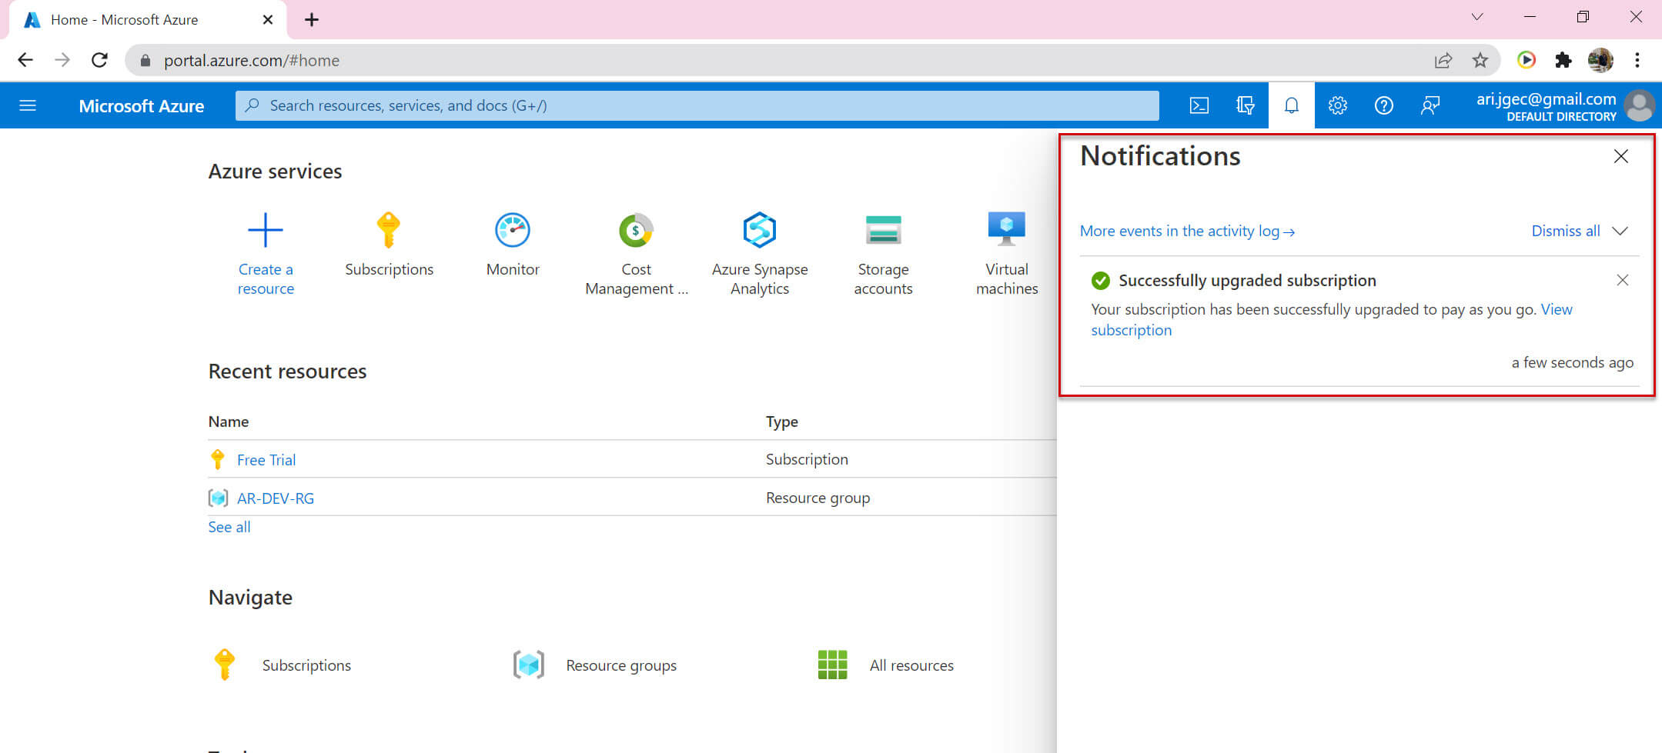This screenshot has height=753, width=1662.
Task: Click the All resources grid icon
Action: pyautogui.click(x=832, y=665)
